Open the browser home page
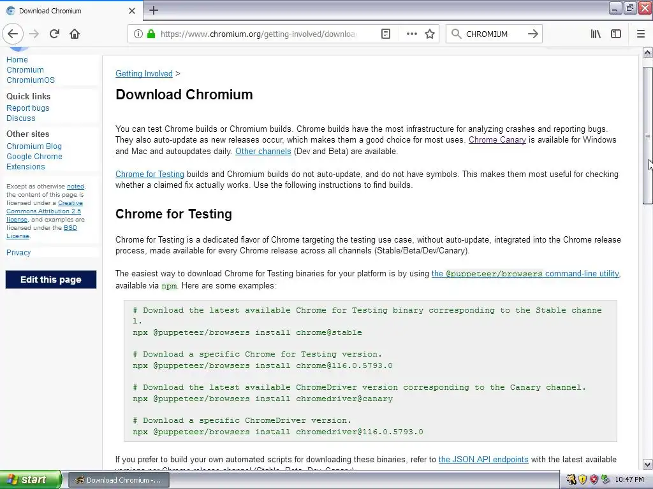653x489 pixels. (75, 34)
